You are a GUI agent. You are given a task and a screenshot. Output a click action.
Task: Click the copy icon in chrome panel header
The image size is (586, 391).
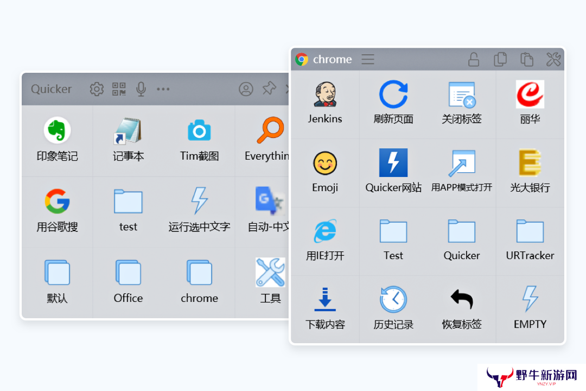tap(500, 59)
